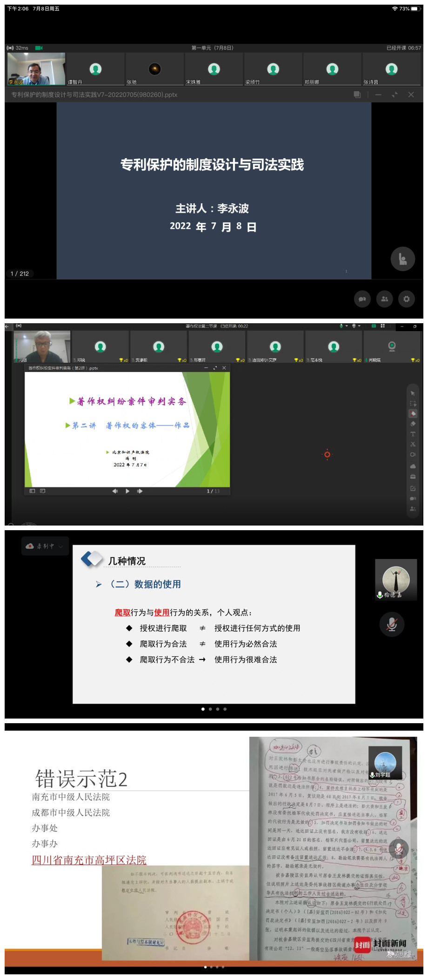Select the second page indicator dot under data slide
The width and height of the screenshot is (428, 979).
pyautogui.click(x=210, y=709)
